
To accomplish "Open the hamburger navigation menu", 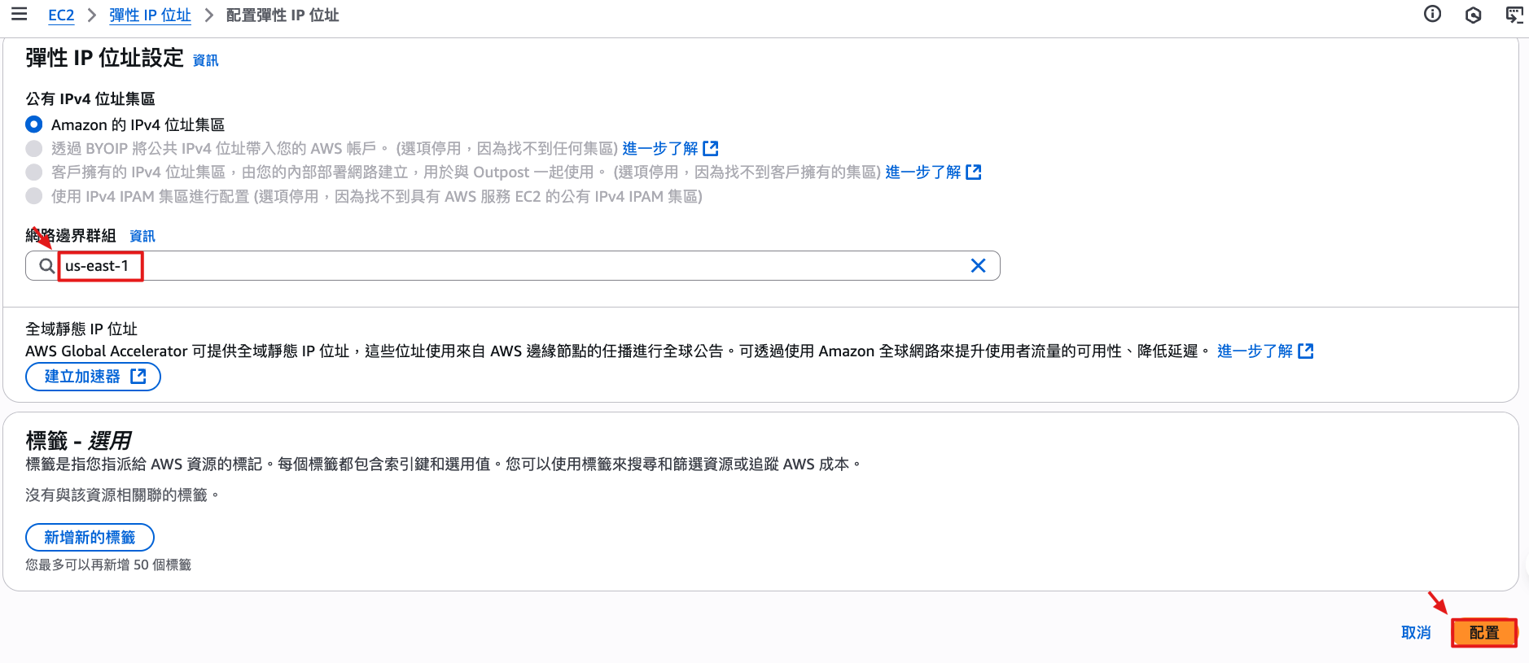I will 19,15.
